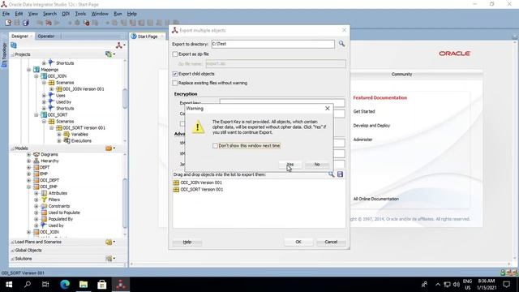The image size is (519, 292).
Task: Click Yes in the Warning dialog
Action: point(290,164)
